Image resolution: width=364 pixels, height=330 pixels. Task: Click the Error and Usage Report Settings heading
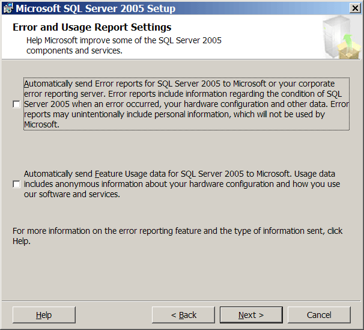coord(92,27)
